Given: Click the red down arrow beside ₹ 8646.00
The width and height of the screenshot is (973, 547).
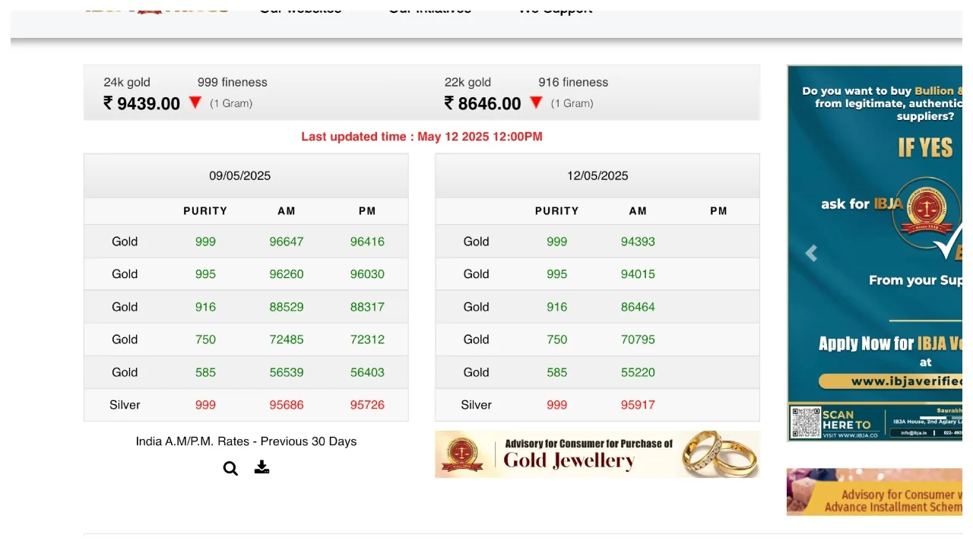Looking at the screenshot, I should 536,103.
